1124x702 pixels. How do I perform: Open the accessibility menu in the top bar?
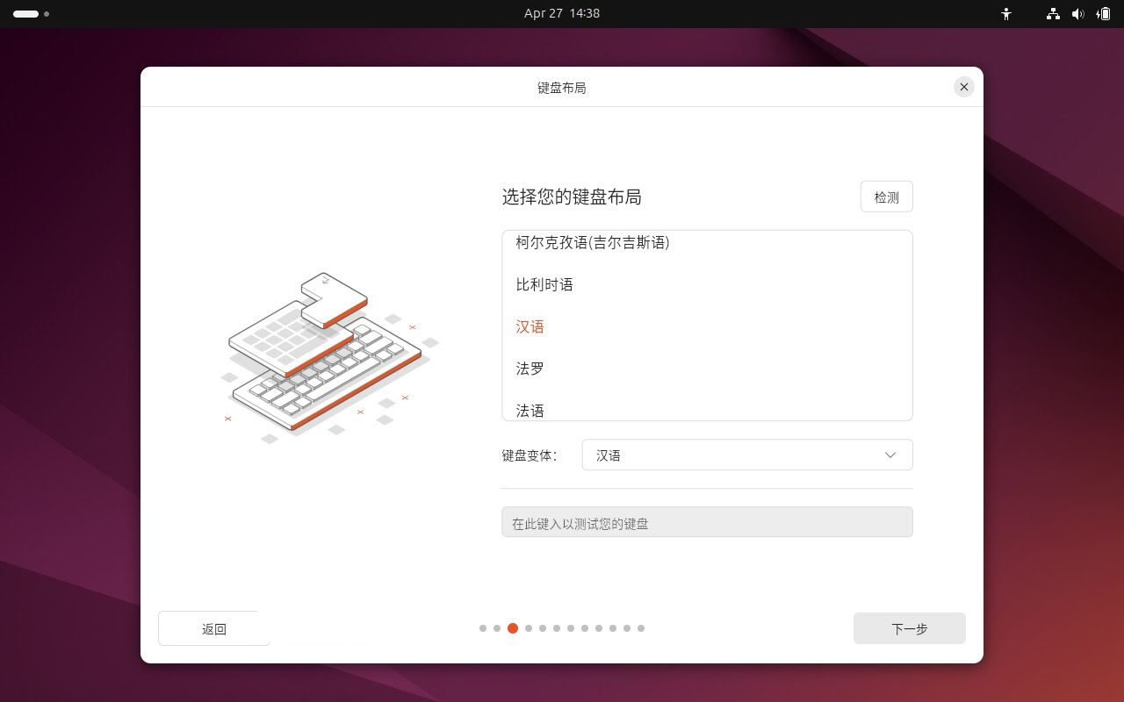(x=1006, y=14)
